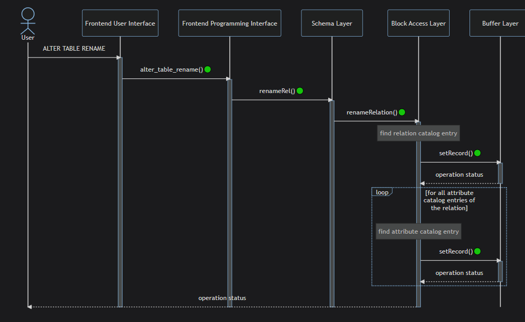Click the User actor stick figure icon

(28, 21)
